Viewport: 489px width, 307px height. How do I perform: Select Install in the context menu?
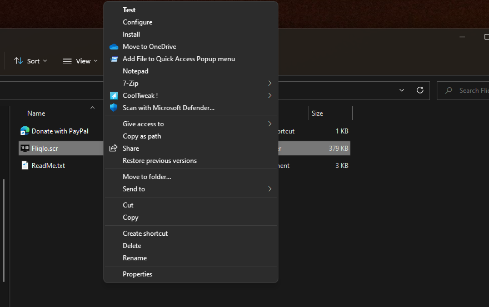131,34
